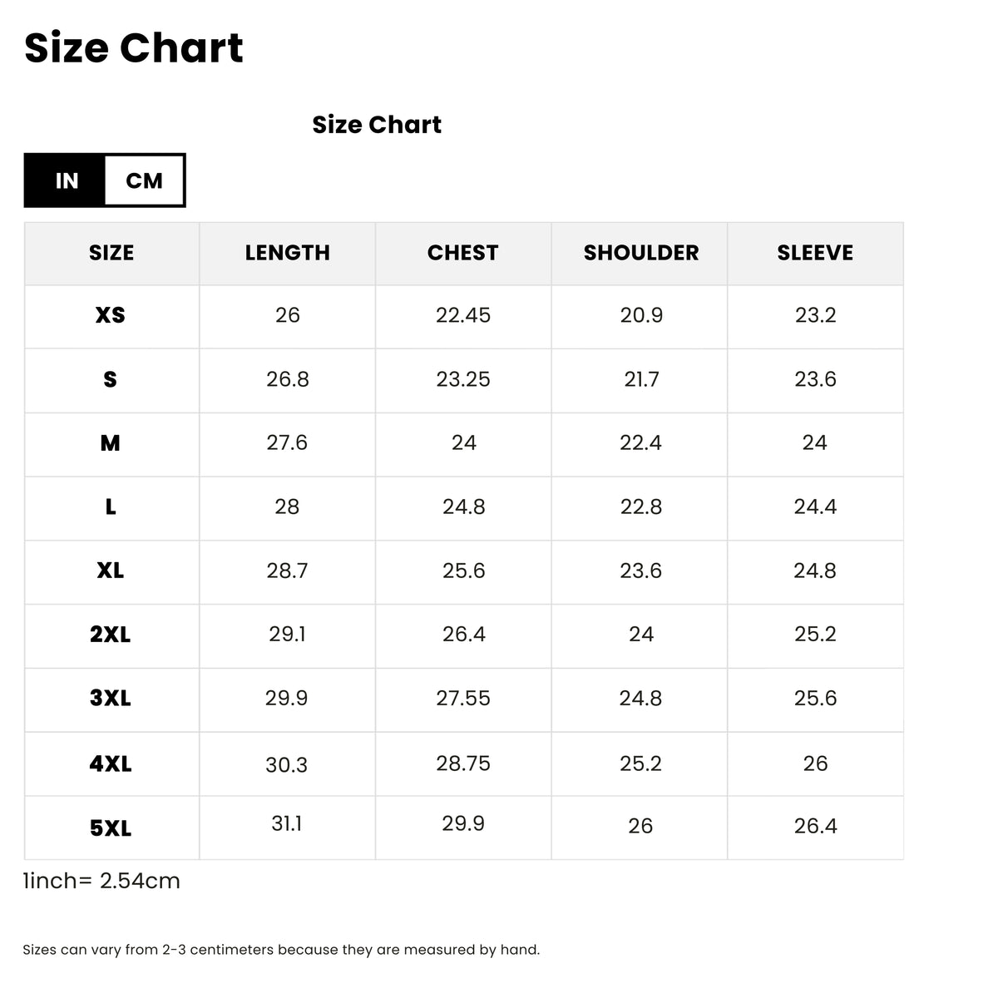Click the 5XL sleeve value 26.4

(x=815, y=826)
